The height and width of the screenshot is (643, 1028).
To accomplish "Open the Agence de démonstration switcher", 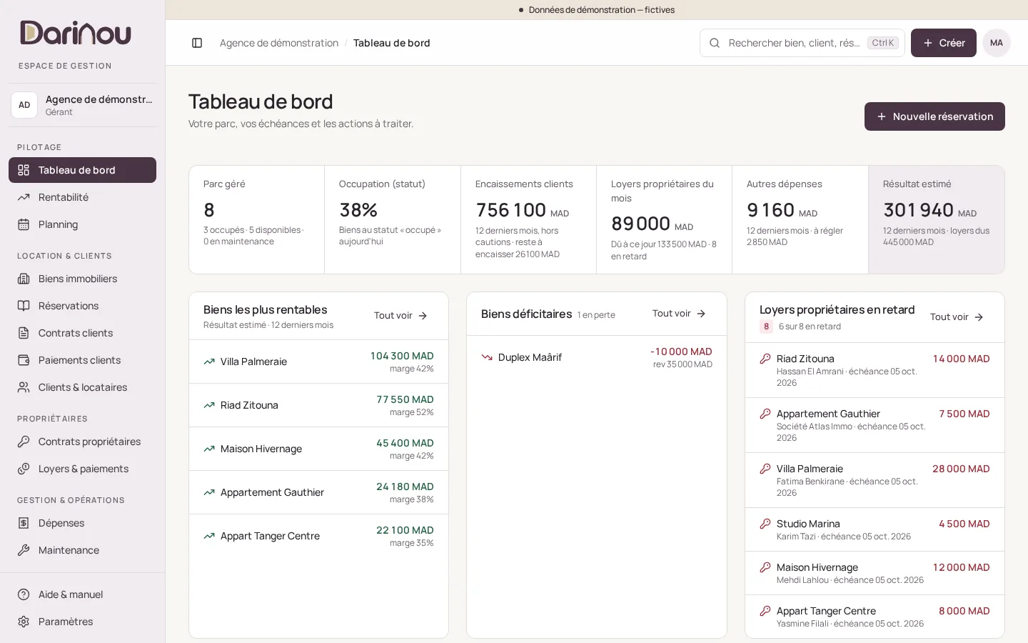I will click(83, 105).
